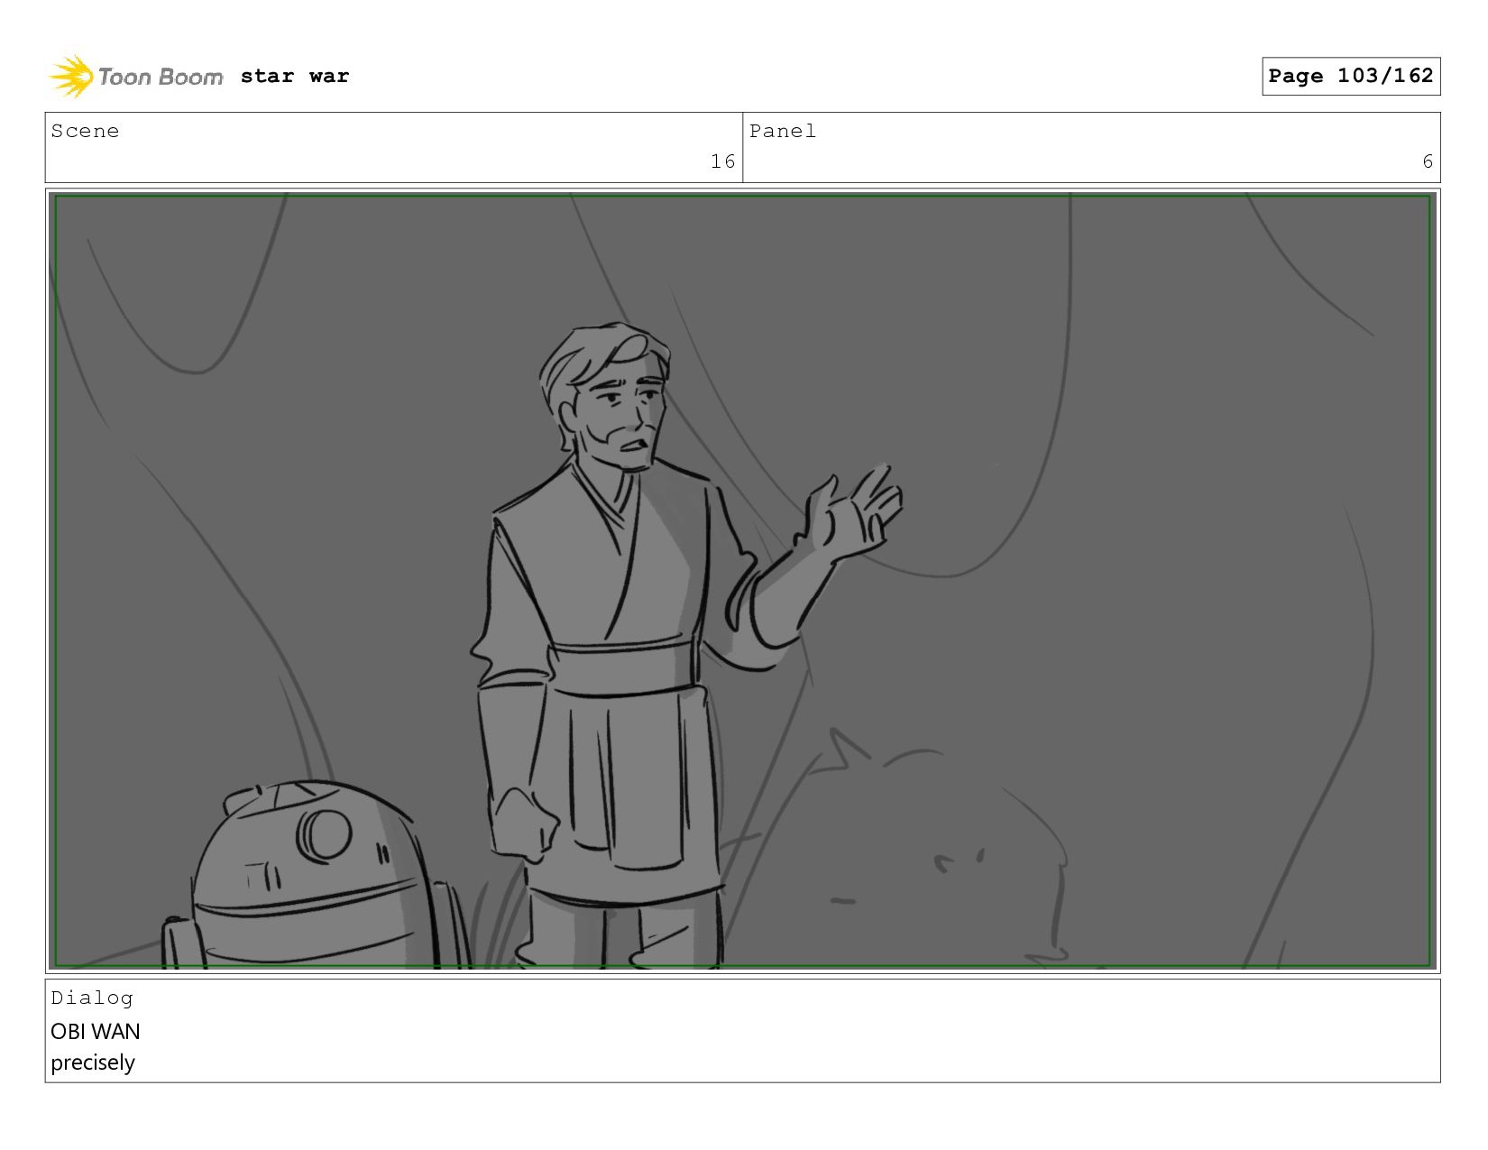Click the 'Page 103/162' indicator box
Viewport: 1488px width, 1150px height.
point(1351,76)
